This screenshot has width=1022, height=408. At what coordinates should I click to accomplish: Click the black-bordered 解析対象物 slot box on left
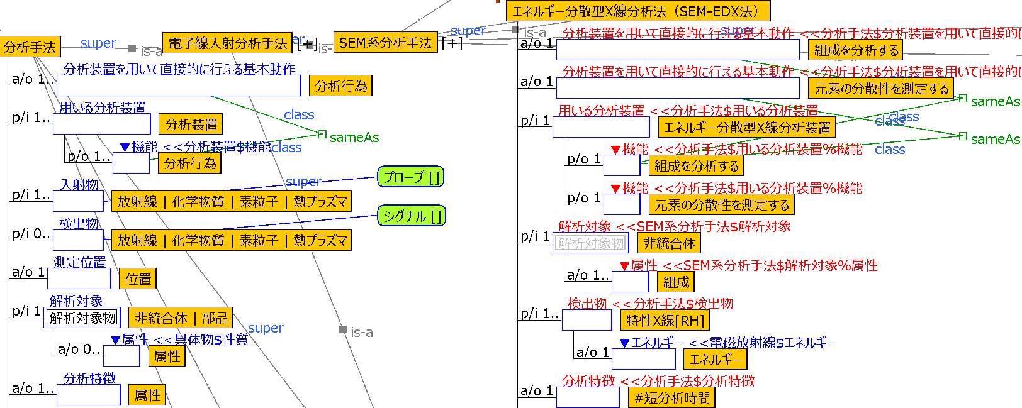pos(82,318)
